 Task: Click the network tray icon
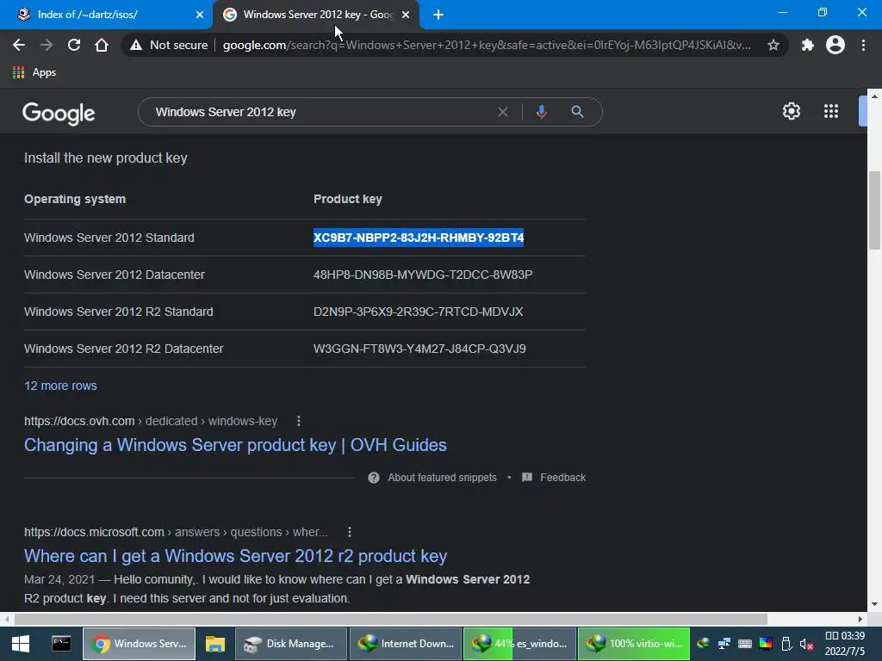click(724, 644)
